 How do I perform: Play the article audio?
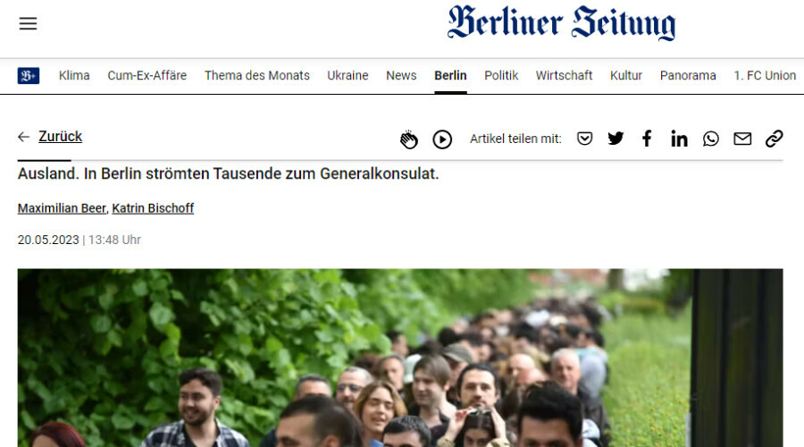[442, 139]
